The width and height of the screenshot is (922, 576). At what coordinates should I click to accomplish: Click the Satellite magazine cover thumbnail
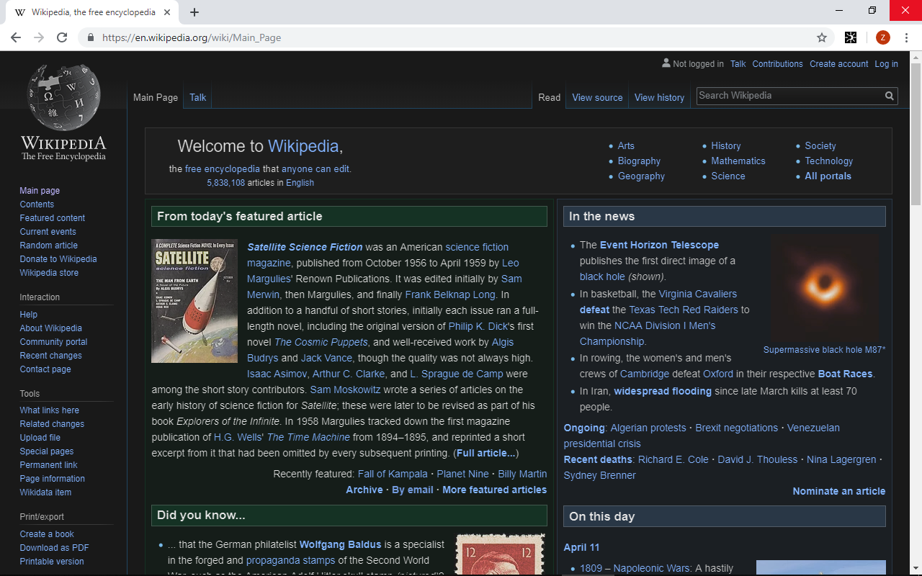pyautogui.click(x=194, y=301)
